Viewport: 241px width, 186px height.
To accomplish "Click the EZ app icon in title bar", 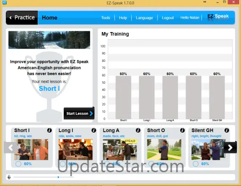I will [x=4, y=3].
